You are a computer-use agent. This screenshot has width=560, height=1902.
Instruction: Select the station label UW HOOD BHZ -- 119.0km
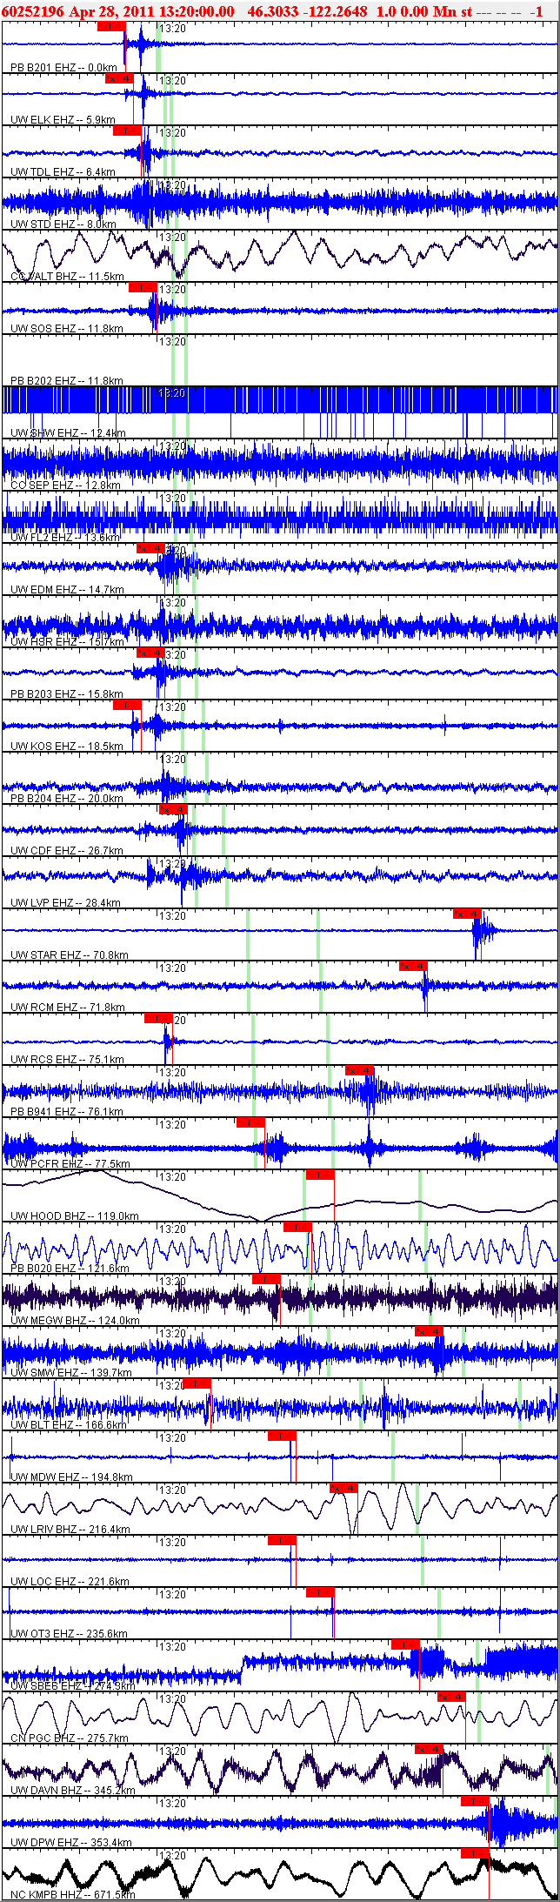(x=74, y=1216)
